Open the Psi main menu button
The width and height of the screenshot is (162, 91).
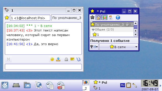coord(94,47)
